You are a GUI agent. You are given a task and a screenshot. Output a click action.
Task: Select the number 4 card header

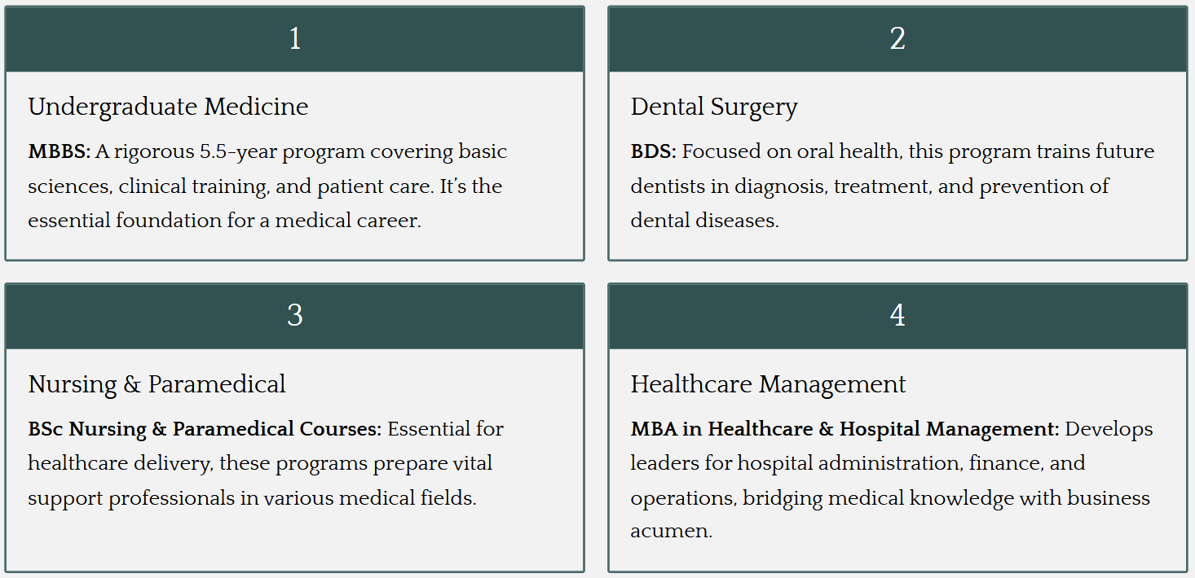coord(897,316)
